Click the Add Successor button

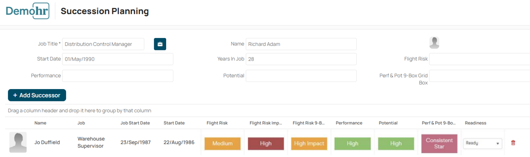[37, 95]
